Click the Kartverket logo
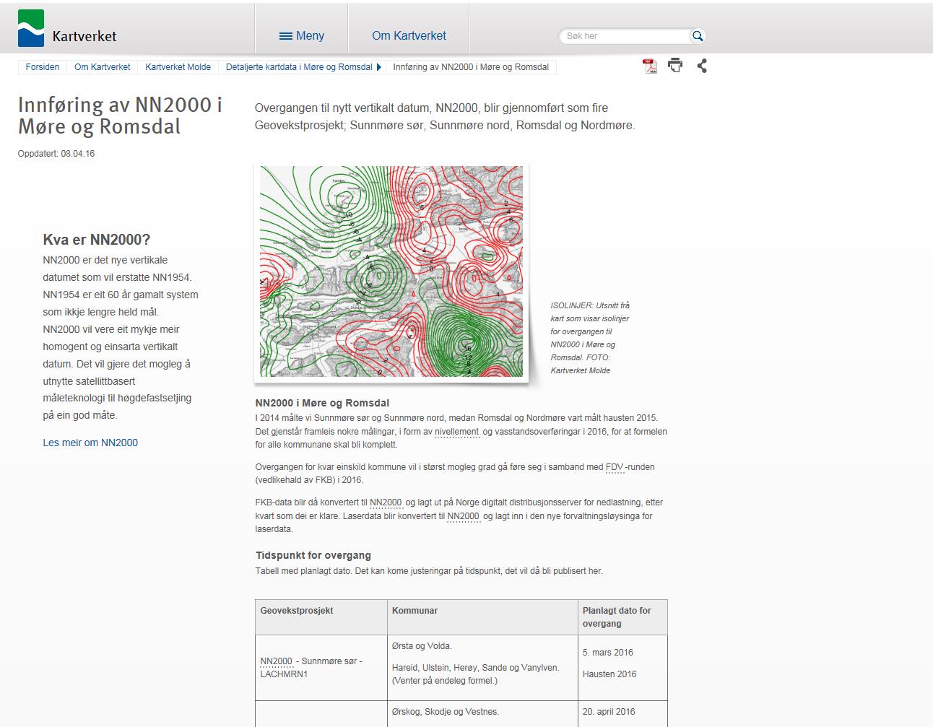Image resolution: width=933 pixels, height=727 pixels. 67,29
